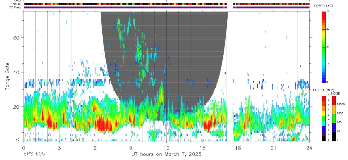This screenshot has width=348, height=160.
Task: Click the '10000' label on the NOISE legend
Action: 341,104
